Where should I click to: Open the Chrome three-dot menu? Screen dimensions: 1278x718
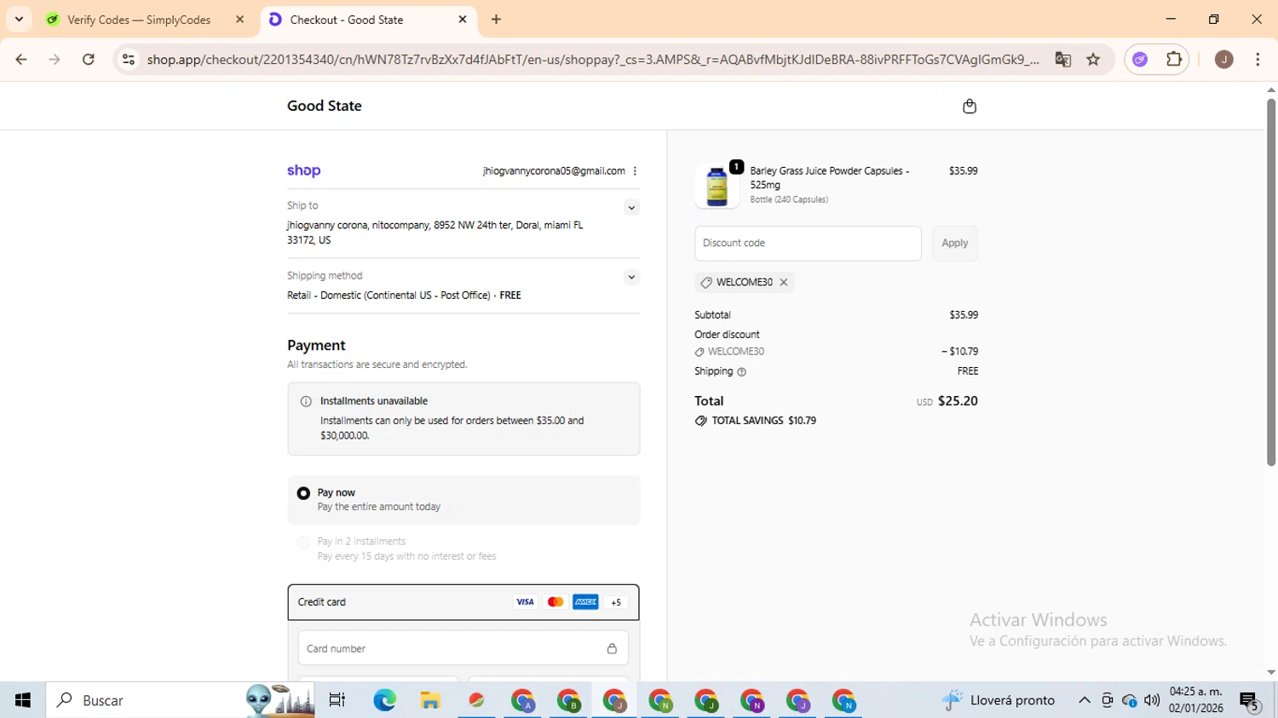(1258, 60)
